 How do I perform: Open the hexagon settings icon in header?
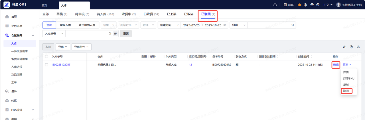click(312, 5)
